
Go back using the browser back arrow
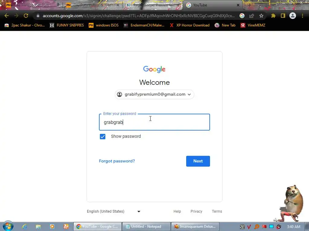click(x=7, y=16)
